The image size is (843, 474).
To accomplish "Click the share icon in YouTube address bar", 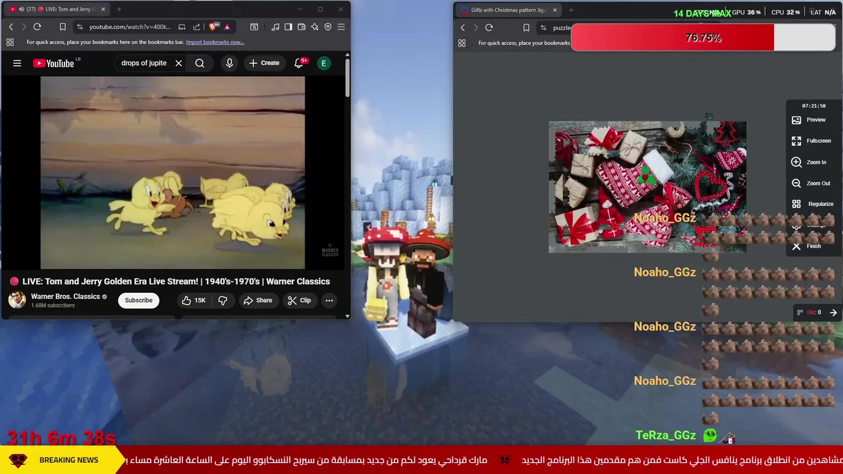I will [196, 27].
